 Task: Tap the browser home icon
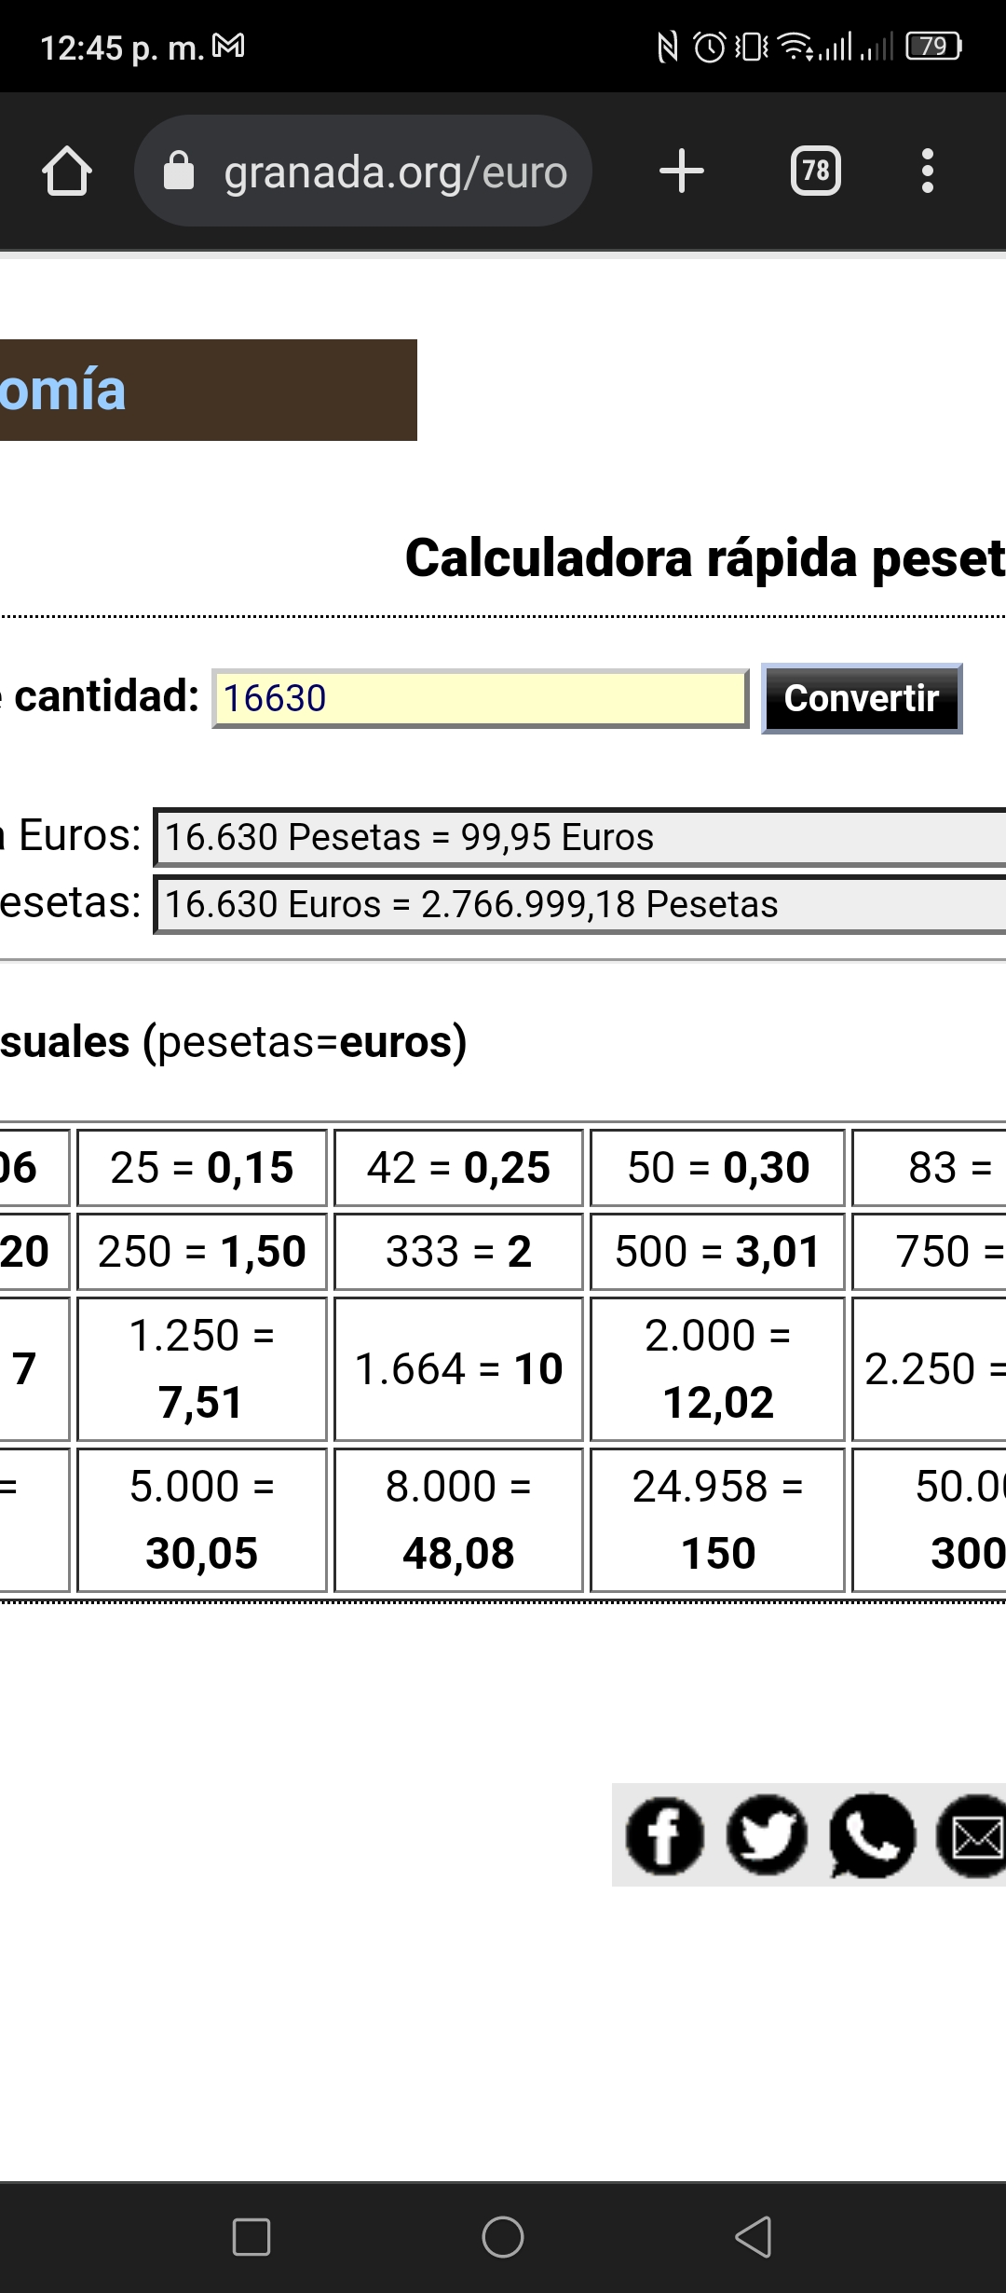point(67,172)
